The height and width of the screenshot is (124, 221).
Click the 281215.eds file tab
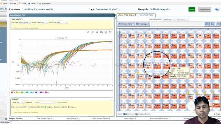coord(5,122)
